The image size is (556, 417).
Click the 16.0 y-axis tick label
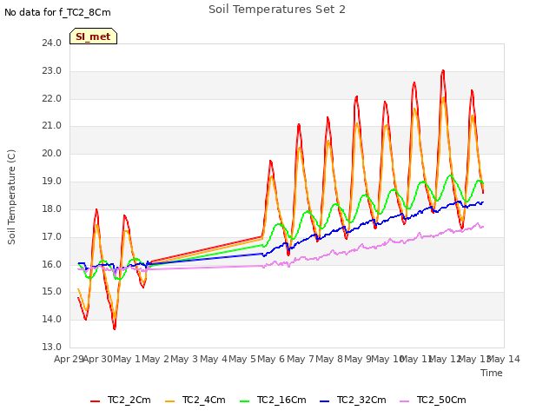tap(52, 264)
